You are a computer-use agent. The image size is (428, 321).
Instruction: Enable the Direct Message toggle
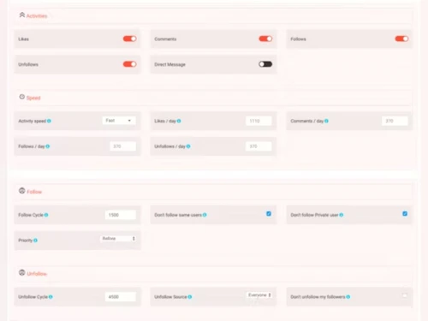[x=265, y=64]
